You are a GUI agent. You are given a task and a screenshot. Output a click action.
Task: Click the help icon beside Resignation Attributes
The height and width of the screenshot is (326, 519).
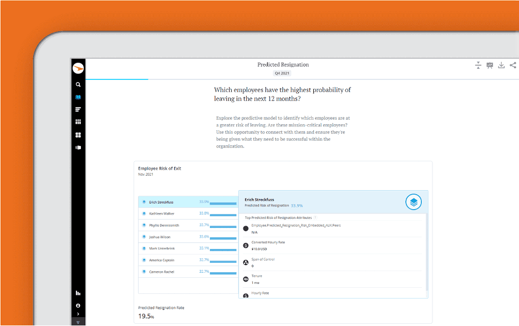[x=315, y=218]
